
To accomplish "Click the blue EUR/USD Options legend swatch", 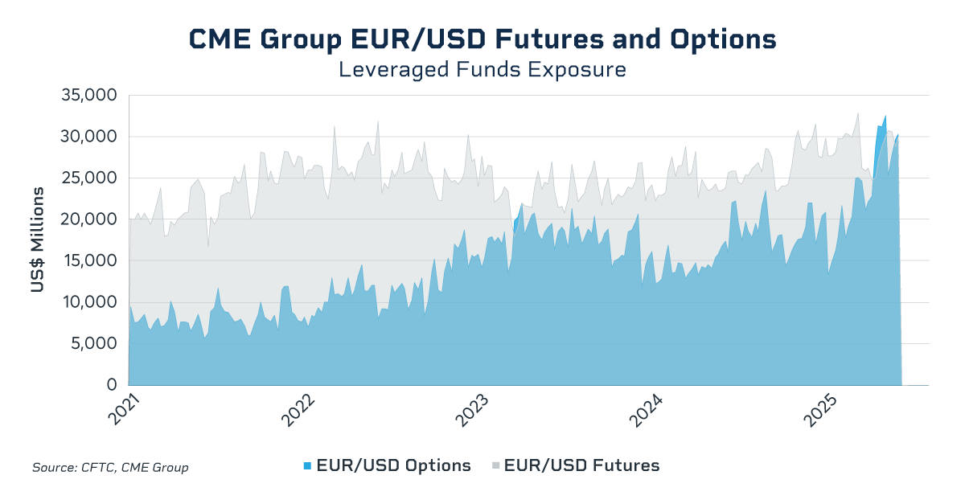I will 307,466.
